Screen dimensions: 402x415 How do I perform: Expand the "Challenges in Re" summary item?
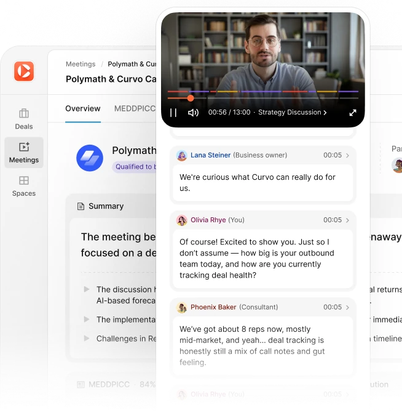click(87, 338)
